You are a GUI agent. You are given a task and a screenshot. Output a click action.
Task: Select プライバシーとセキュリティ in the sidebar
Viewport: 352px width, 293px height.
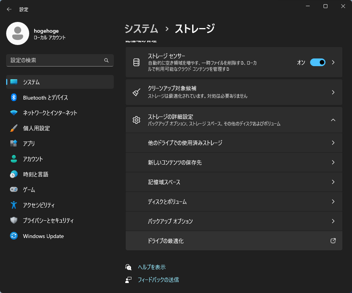coord(48,221)
